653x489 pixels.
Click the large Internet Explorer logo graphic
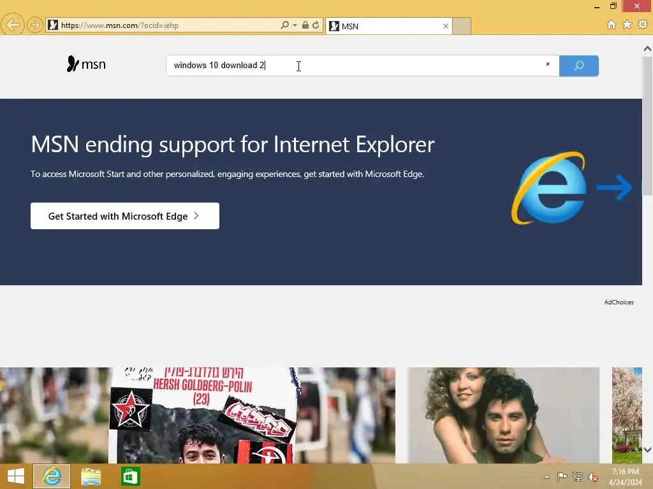[549, 188]
